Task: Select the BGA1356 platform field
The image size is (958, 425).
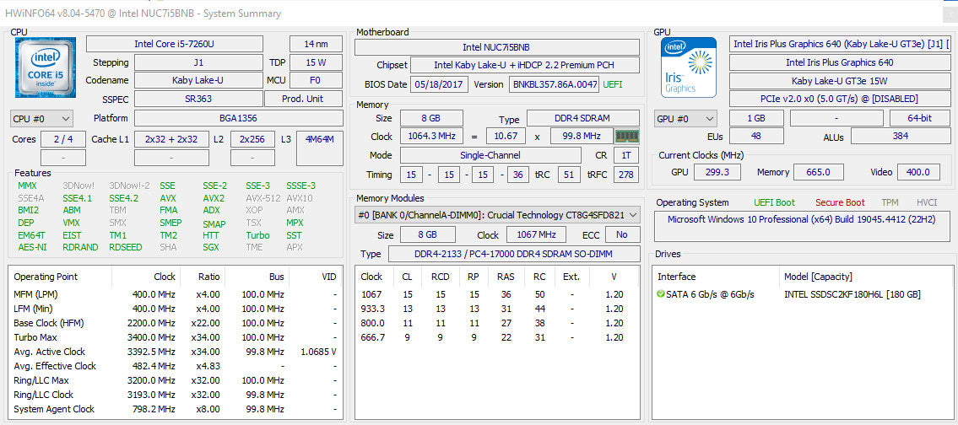Action: pos(238,118)
